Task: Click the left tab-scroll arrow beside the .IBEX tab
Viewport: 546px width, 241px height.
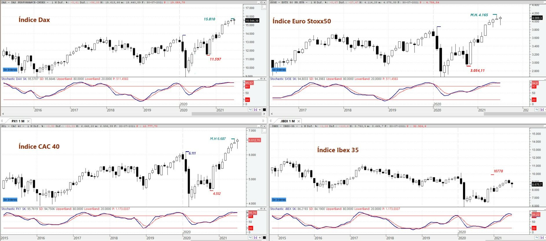Action: (271, 121)
